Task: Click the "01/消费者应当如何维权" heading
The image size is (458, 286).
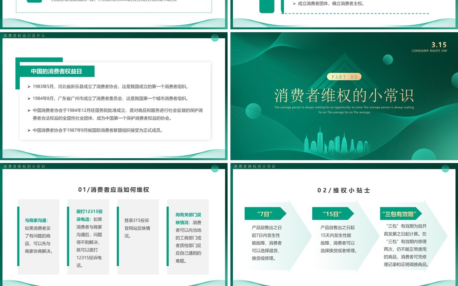Action: click(x=114, y=190)
